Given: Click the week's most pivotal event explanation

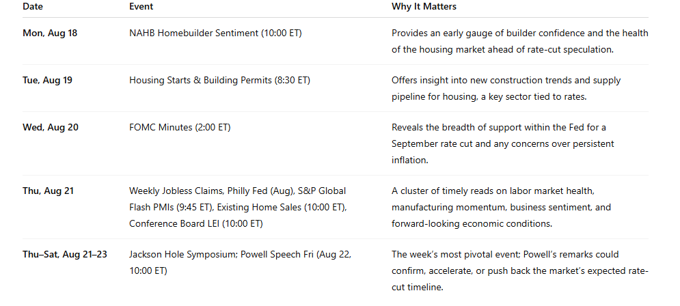Looking at the screenshot, I should (472, 254).
